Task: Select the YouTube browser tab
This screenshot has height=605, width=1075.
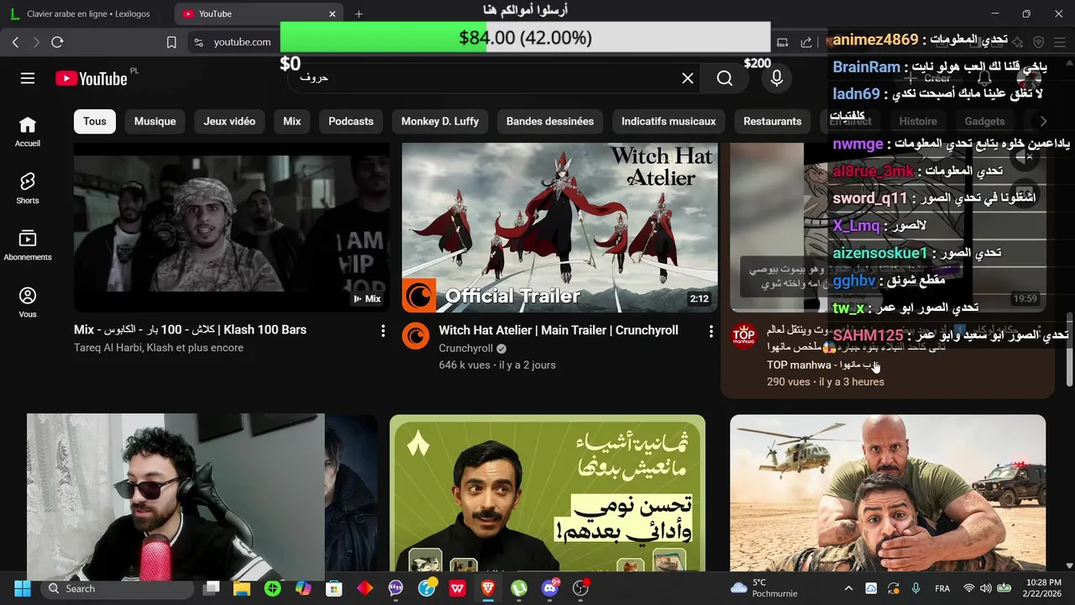Action: tap(260, 13)
